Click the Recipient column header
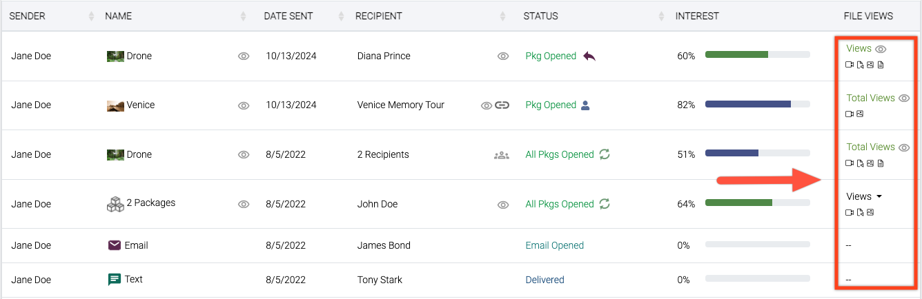This screenshot has width=922, height=299. 378,16
